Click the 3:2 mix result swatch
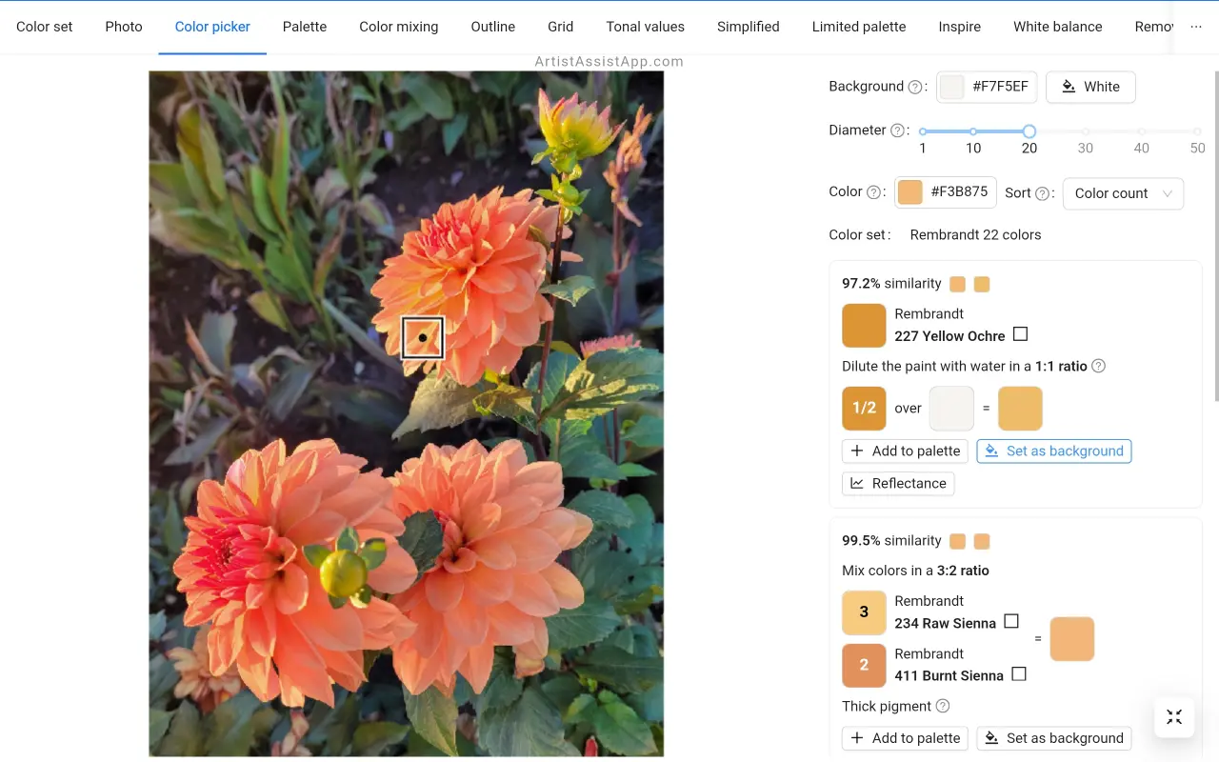The width and height of the screenshot is (1219, 762). pos(1071,639)
